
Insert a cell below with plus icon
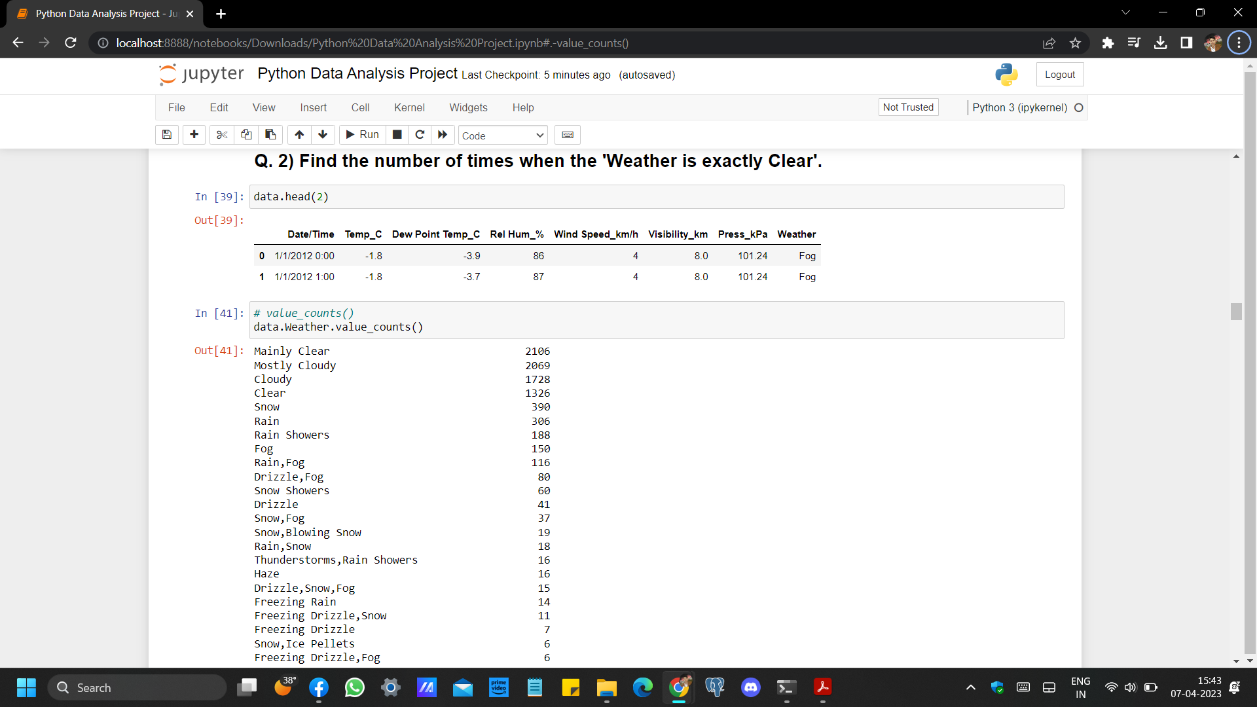(x=194, y=135)
